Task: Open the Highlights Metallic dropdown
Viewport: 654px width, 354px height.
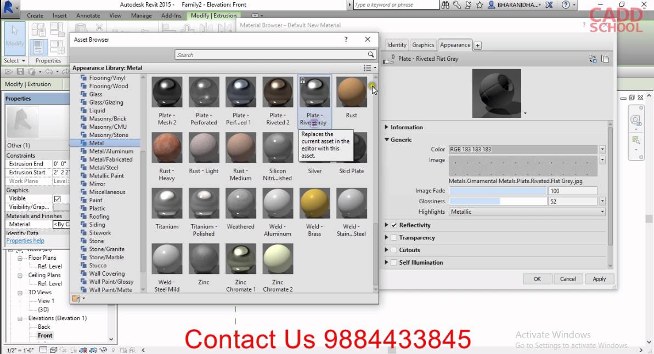Action: coord(527,212)
